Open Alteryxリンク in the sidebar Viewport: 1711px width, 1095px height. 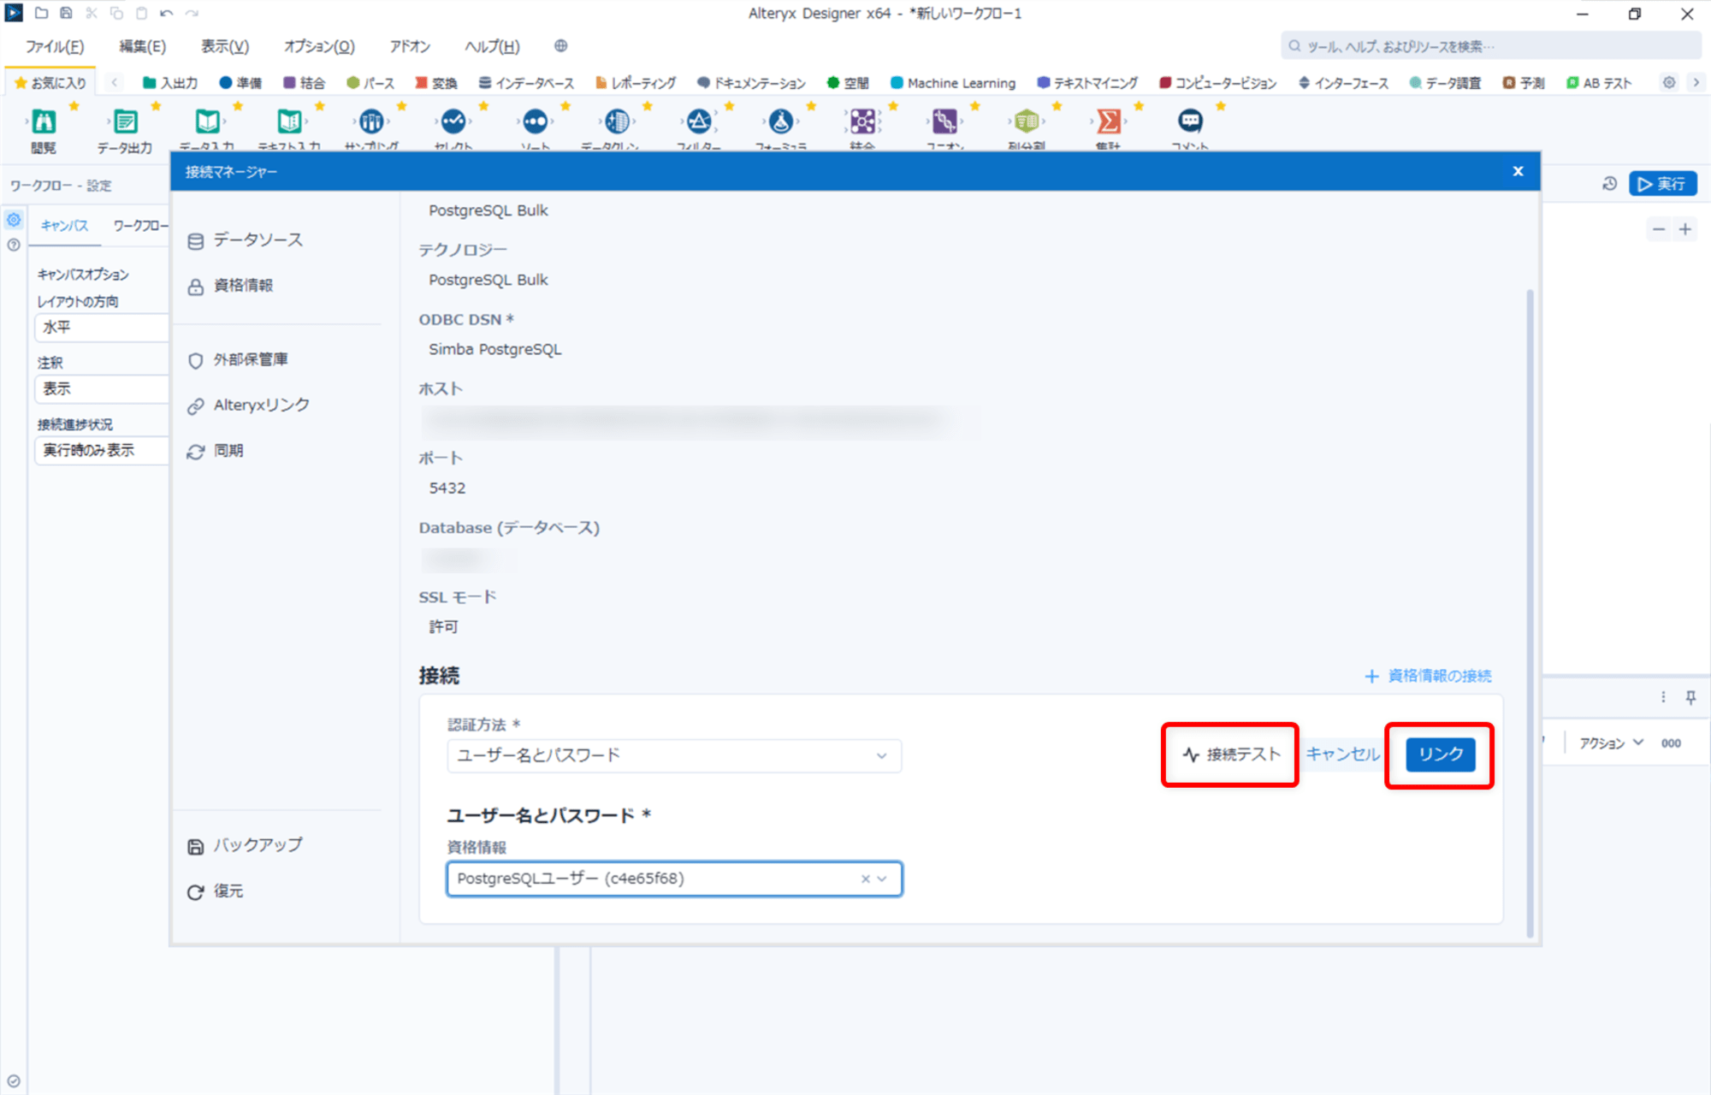pos(249,405)
